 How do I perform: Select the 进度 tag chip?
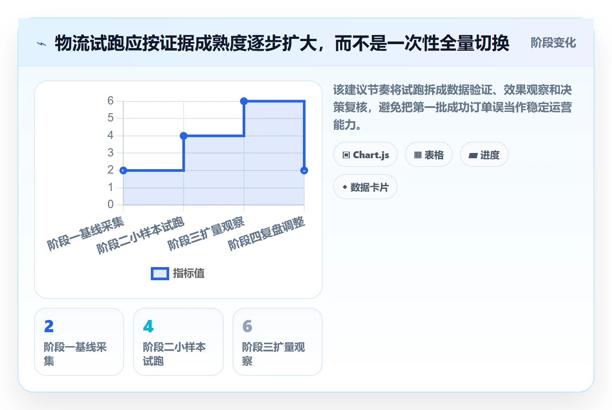coord(484,155)
